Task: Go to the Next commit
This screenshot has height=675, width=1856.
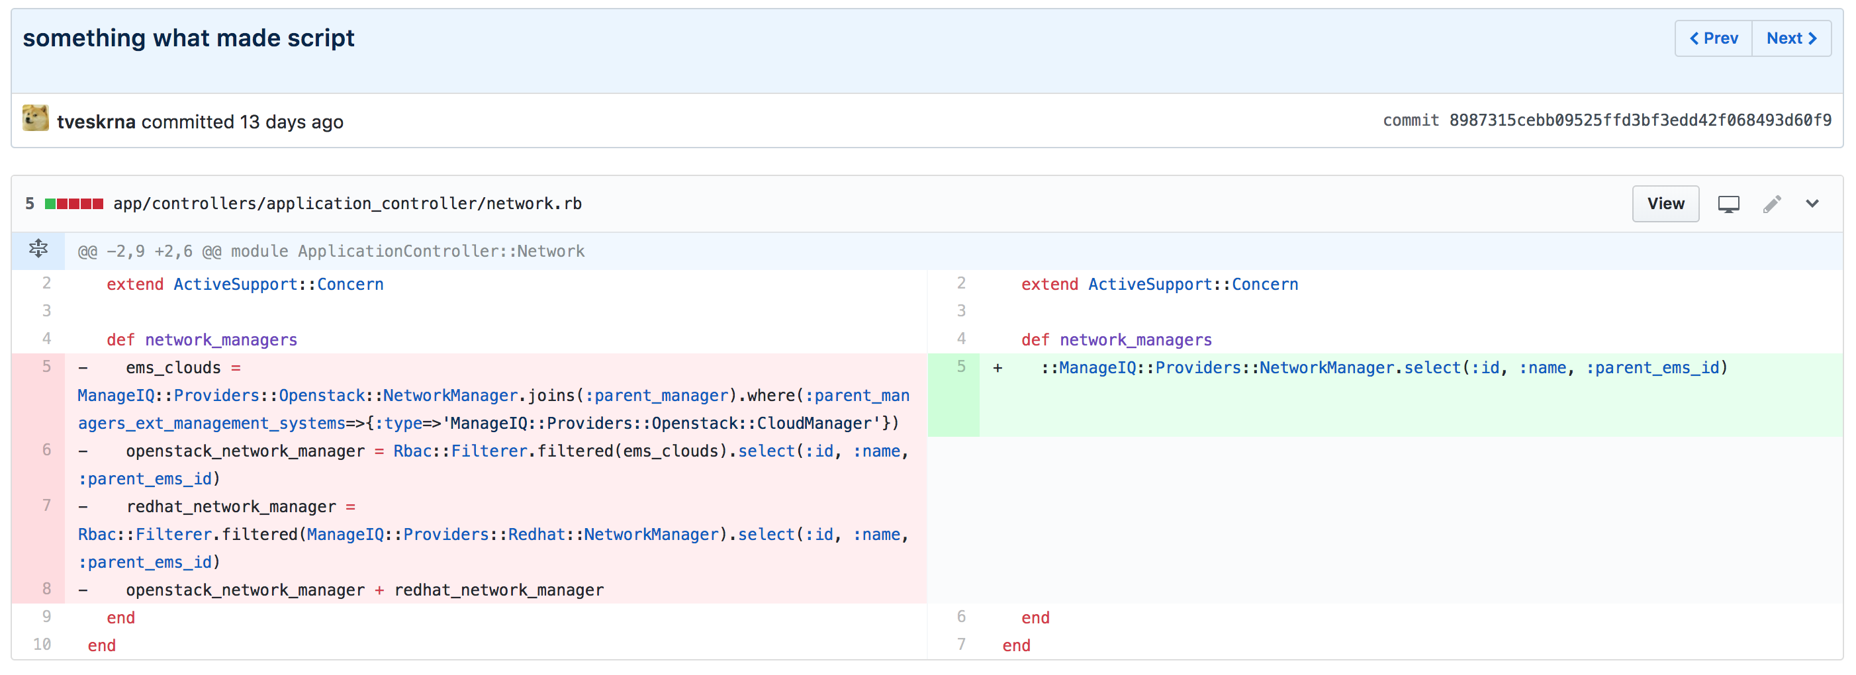Action: point(1791,38)
